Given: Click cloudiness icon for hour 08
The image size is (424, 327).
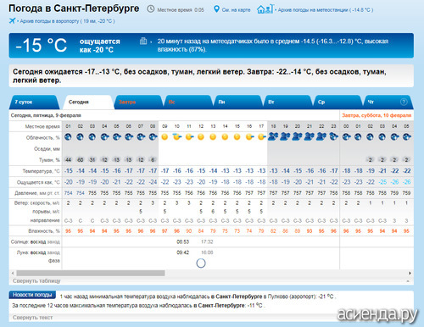Looking at the screenshot, I should tap(153, 137).
